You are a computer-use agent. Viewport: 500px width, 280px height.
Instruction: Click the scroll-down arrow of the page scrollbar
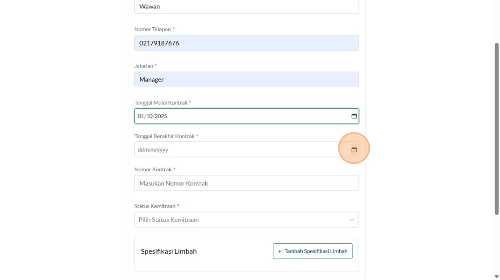coord(496,276)
